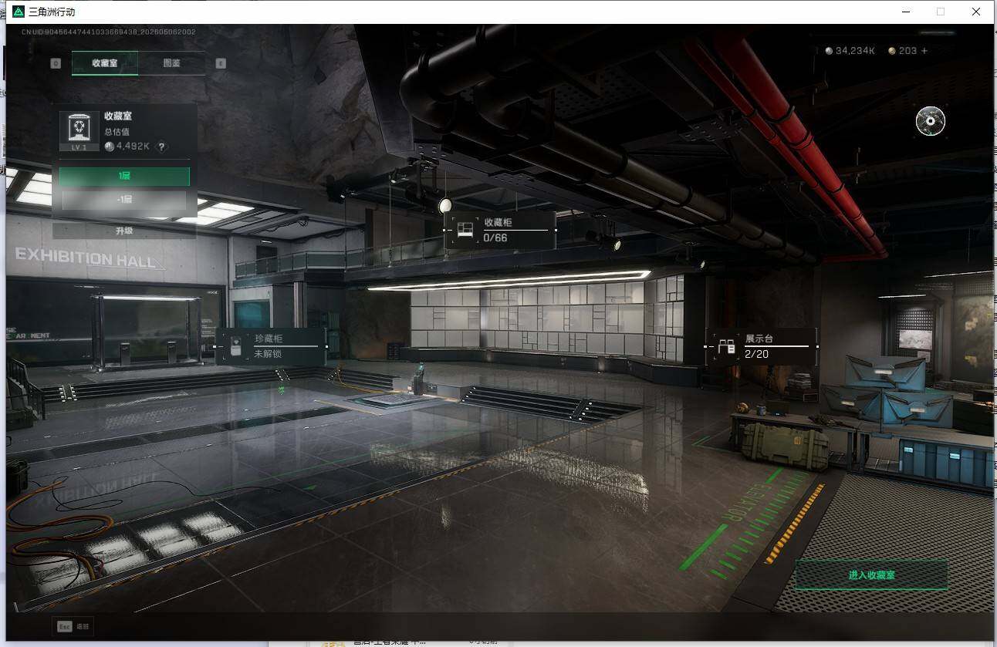The height and width of the screenshot is (647, 997).
Task: Click the 三角洲行动 window title text
Action: pos(52,12)
